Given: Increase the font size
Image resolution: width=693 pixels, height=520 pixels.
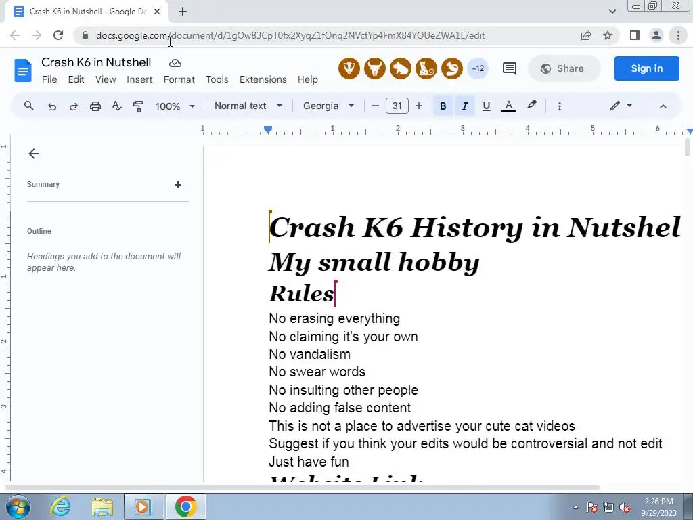Looking at the screenshot, I should [418, 106].
